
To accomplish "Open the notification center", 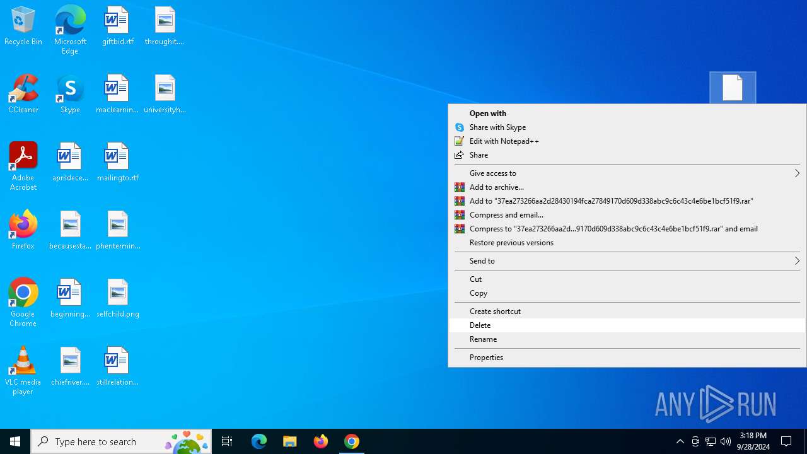I will click(x=787, y=441).
